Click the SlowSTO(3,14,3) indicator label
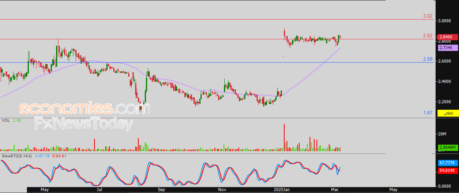This screenshot has width=459, height=193. (x=18, y=156)
